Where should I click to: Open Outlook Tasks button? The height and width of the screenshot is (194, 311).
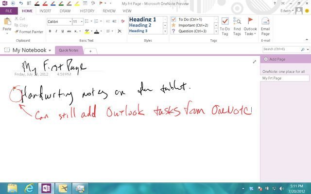(x=250, y=26)
